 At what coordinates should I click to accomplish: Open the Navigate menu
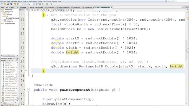[14, 1]
